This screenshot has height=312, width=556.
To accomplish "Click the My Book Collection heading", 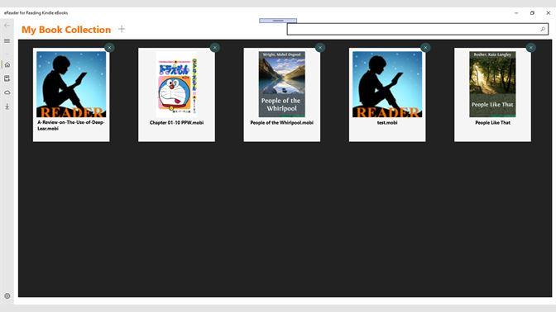I will coord(66,30).
